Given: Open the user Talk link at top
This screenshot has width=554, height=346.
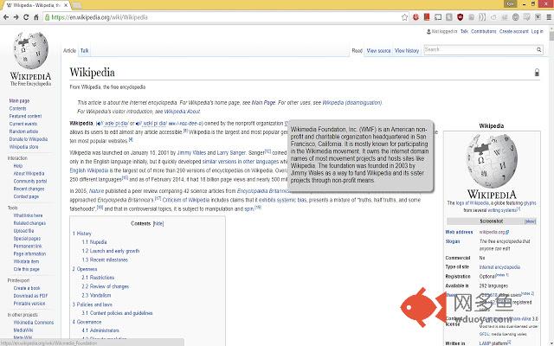Looking at the screenshot, I should tap(464, 31).
